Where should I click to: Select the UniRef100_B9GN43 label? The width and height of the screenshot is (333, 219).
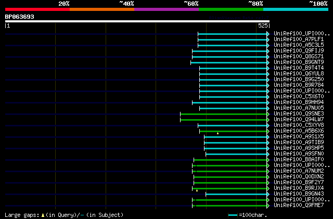[299, 194]
